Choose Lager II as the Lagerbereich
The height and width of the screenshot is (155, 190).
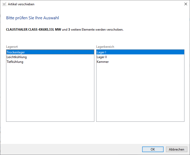pos(102,57)
